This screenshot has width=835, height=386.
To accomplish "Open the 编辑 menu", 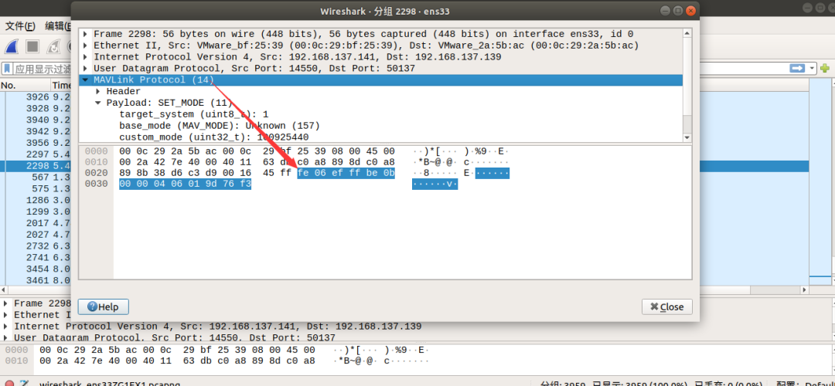I will pos(59,26).
